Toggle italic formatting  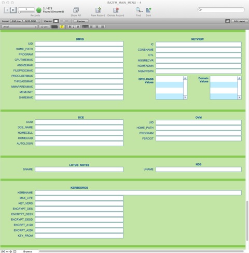74,26
